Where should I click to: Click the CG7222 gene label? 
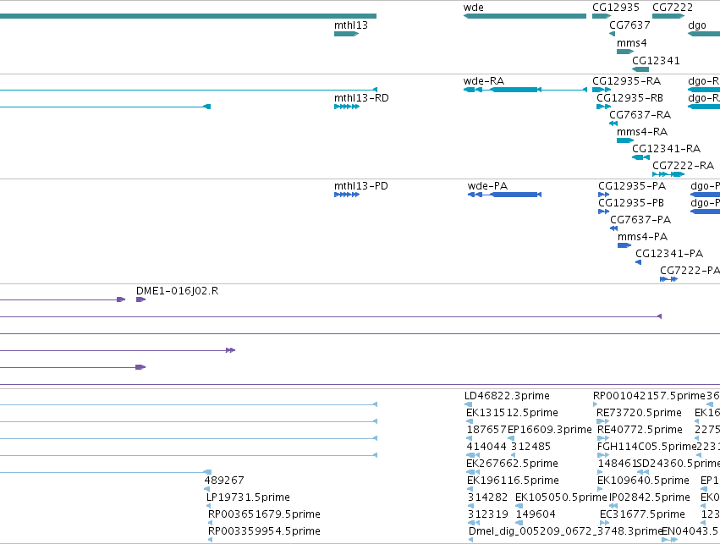[x=673, y=8]
